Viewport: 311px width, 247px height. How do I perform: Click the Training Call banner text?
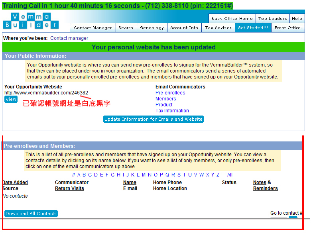point(117,6)
